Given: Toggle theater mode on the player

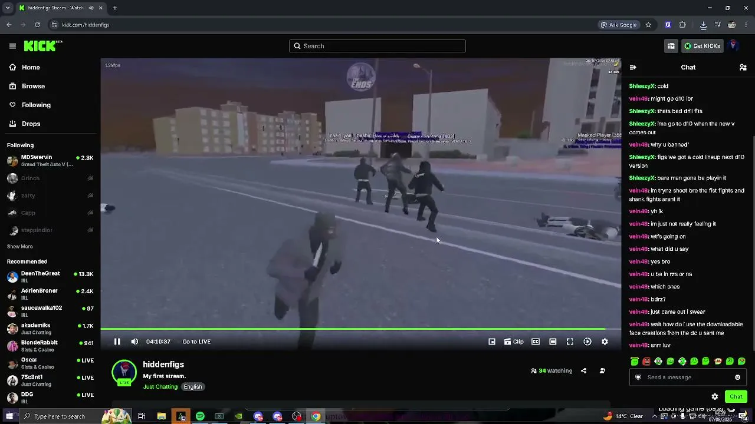Looking at the screenshot, I should coord(553,342).
